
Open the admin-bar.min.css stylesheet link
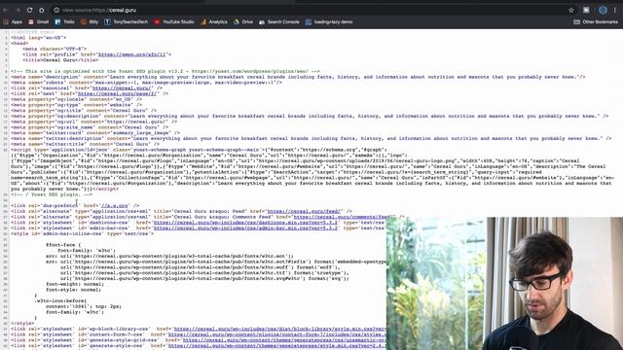pos(245,227)
